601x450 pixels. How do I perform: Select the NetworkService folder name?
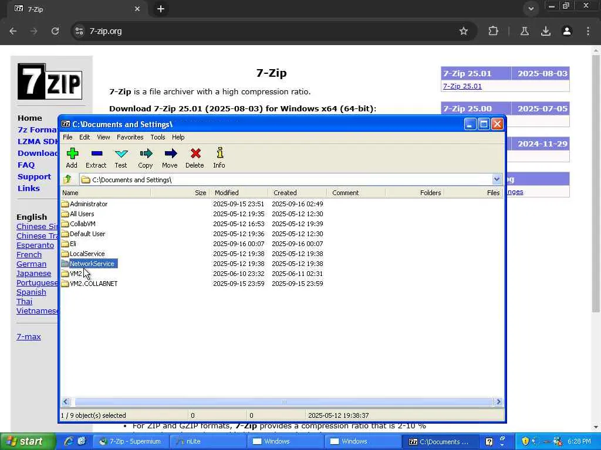click(92, 264)
